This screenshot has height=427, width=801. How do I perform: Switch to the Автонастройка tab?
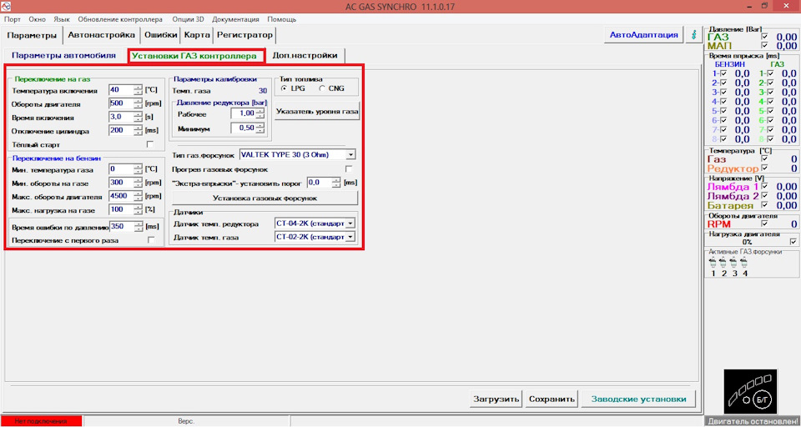pyautogui.click(x=102, y=35)
